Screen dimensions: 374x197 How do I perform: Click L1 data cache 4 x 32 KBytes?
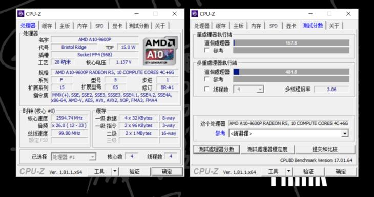138,118
